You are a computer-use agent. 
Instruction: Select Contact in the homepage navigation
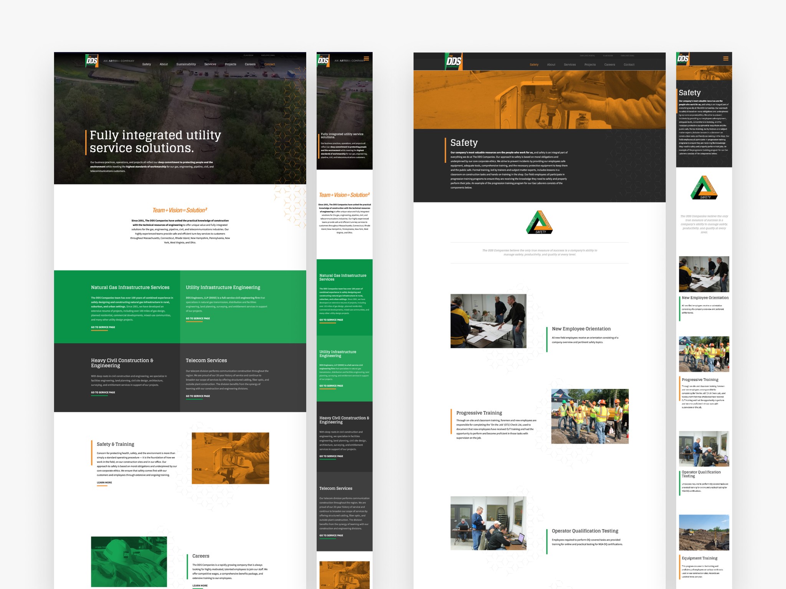(269, 64)
